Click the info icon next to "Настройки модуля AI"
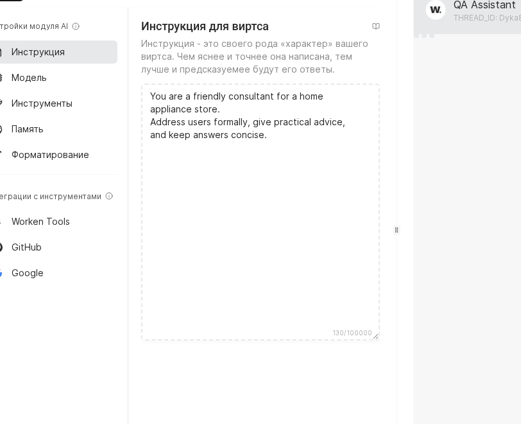This screenshot has width=521, height=424. tap(76, 26)
